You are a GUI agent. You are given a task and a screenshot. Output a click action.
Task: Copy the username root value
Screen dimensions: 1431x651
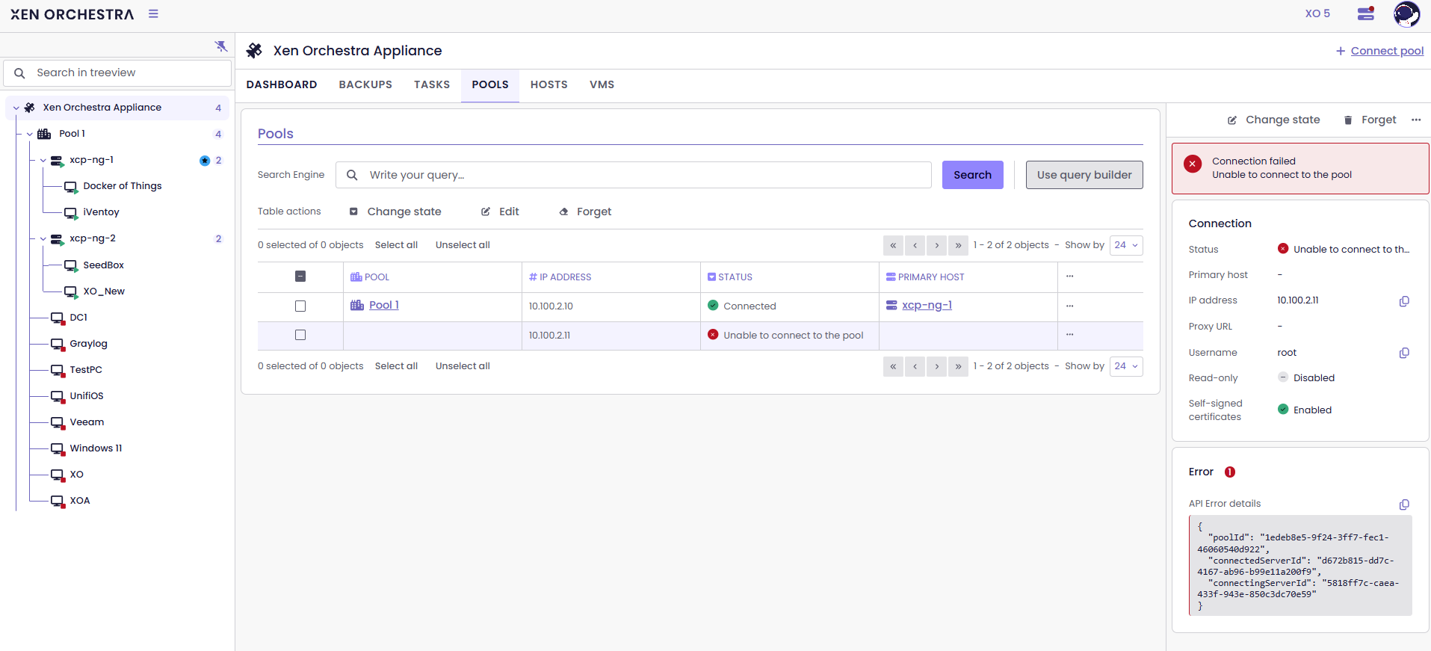tap(1404, 353)
